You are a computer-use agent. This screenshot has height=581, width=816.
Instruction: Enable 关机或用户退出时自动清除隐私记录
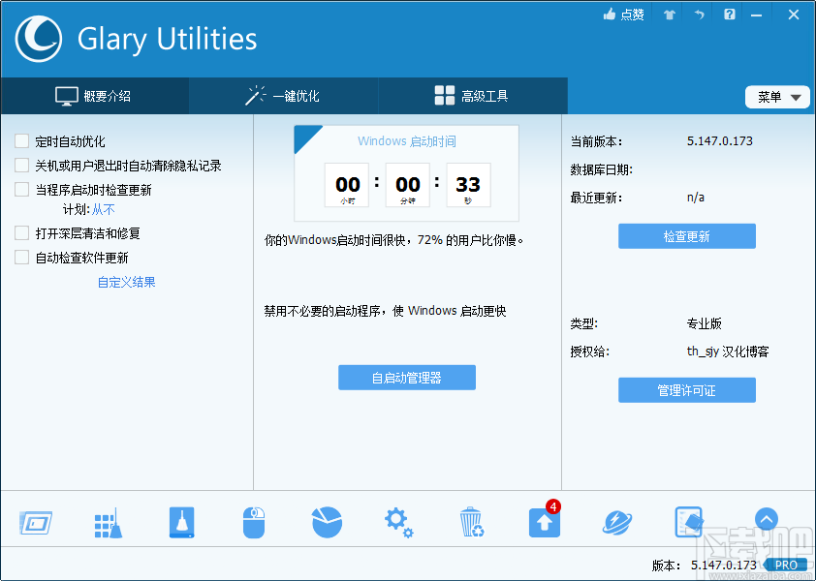[x=21, y=165]
